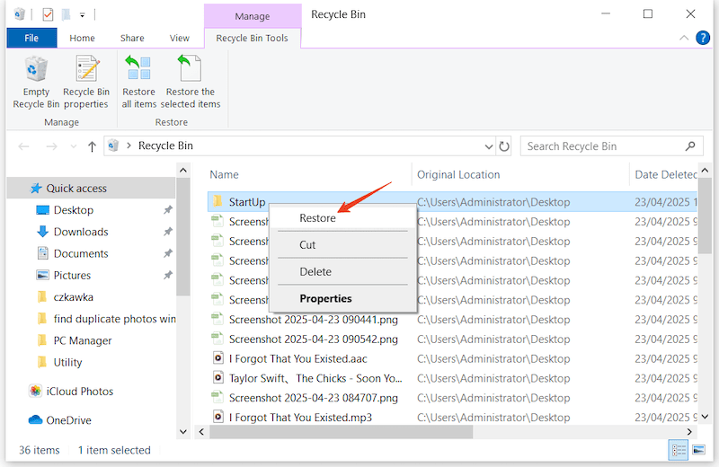Collapse the ribbon with the chevron

(685, 38)
